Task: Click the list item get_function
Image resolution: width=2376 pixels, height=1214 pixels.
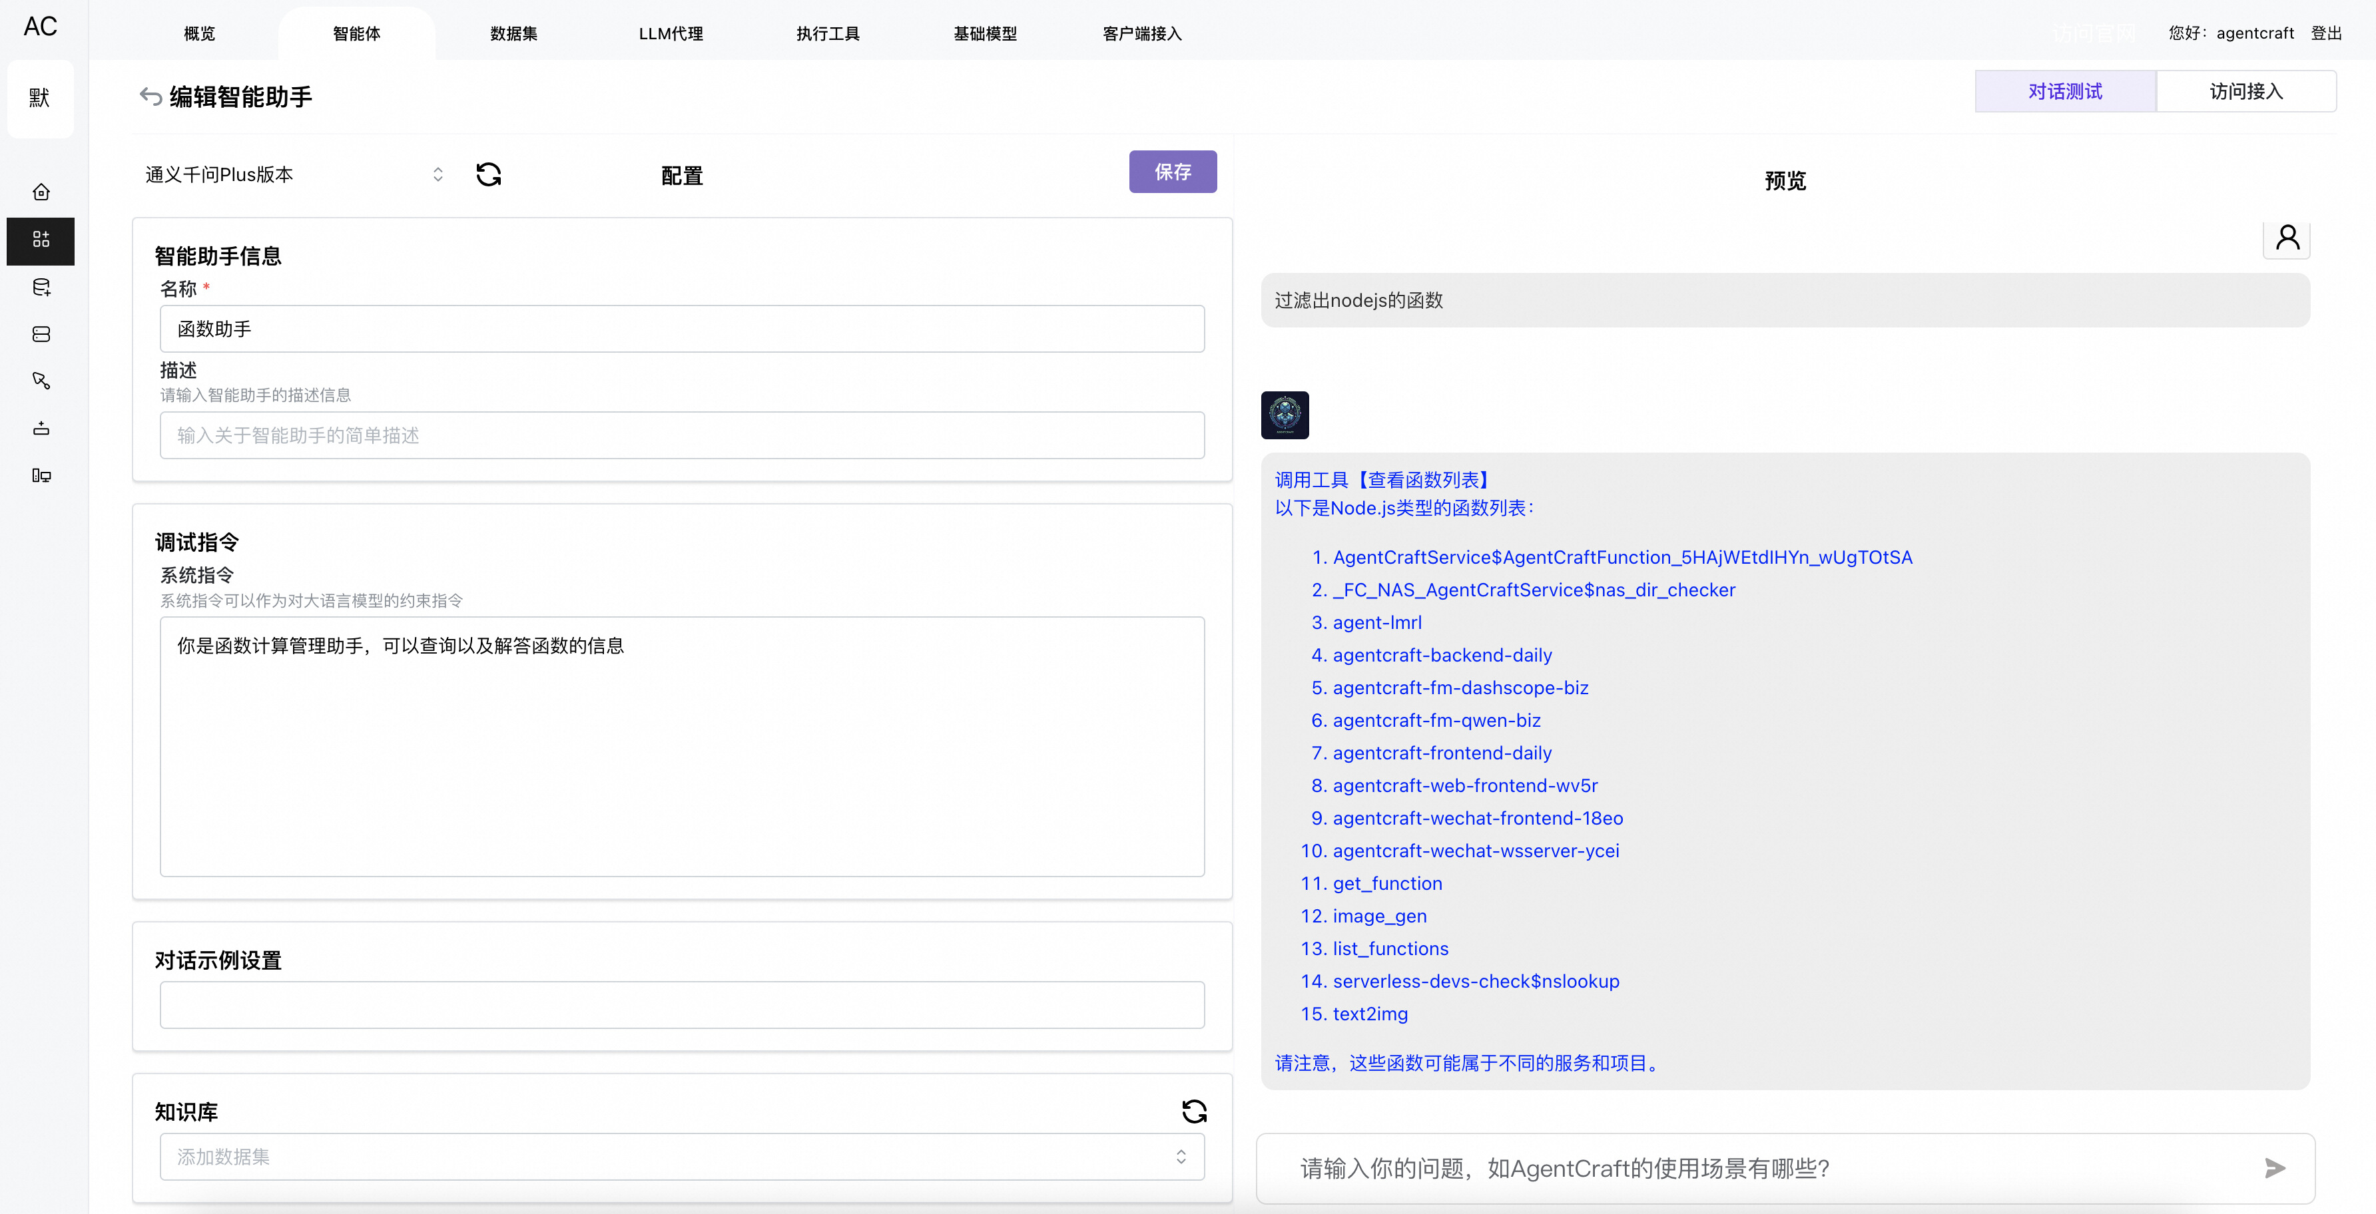Action: click(x=1387, y=884)
